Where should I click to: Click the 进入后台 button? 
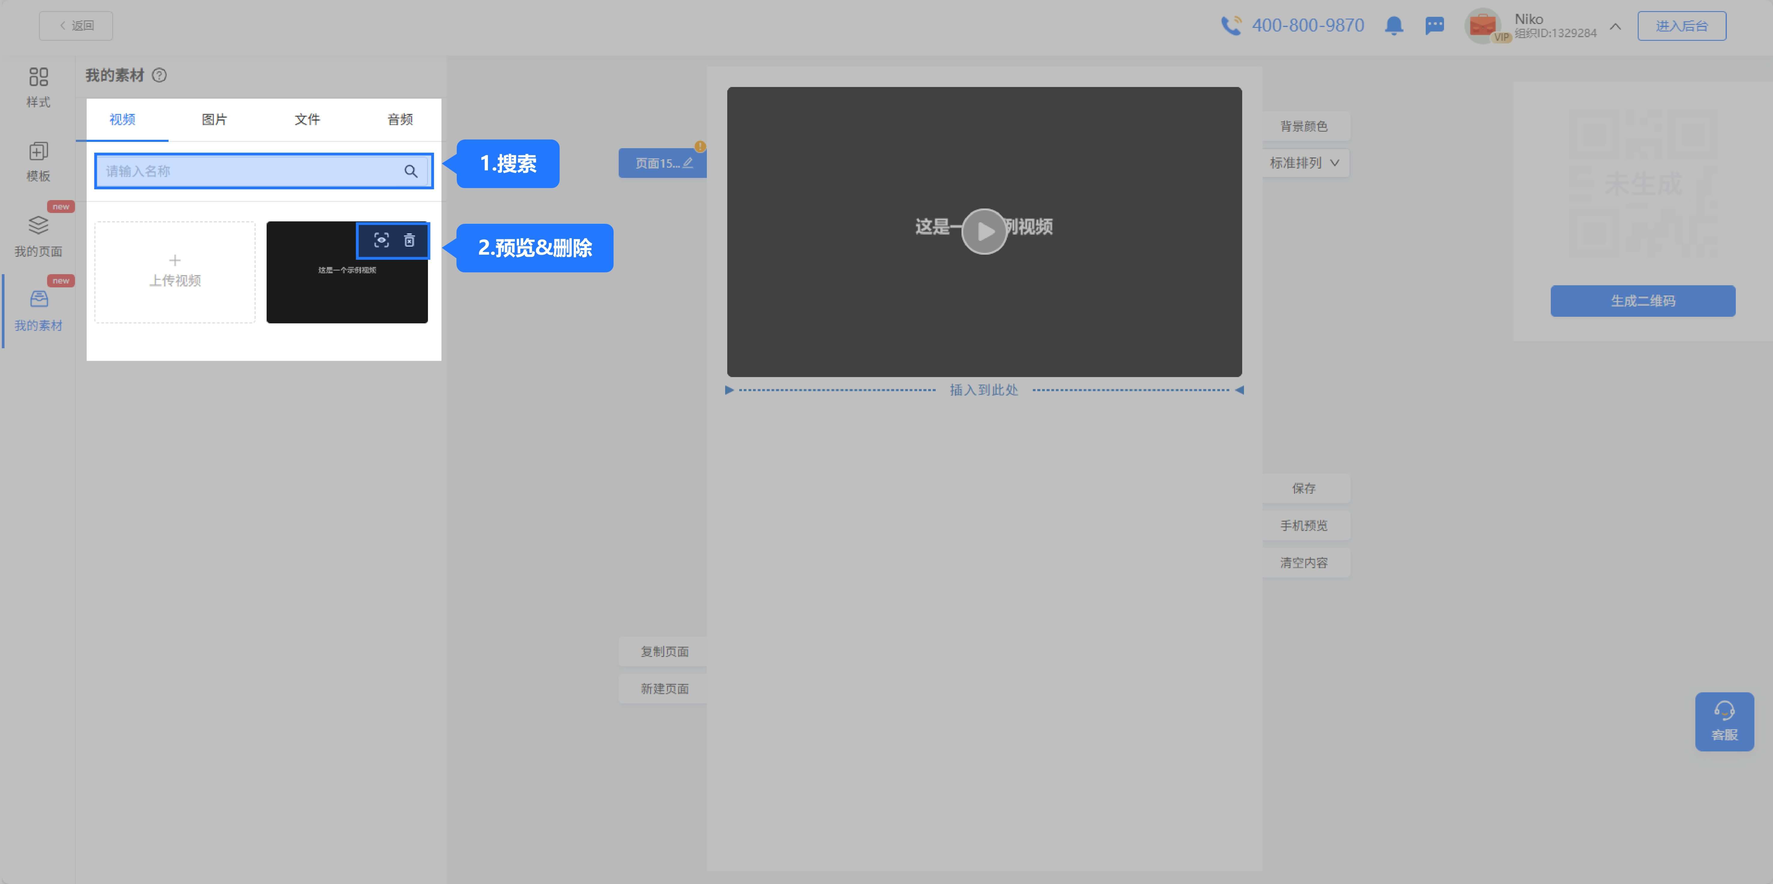point(1682,26)
